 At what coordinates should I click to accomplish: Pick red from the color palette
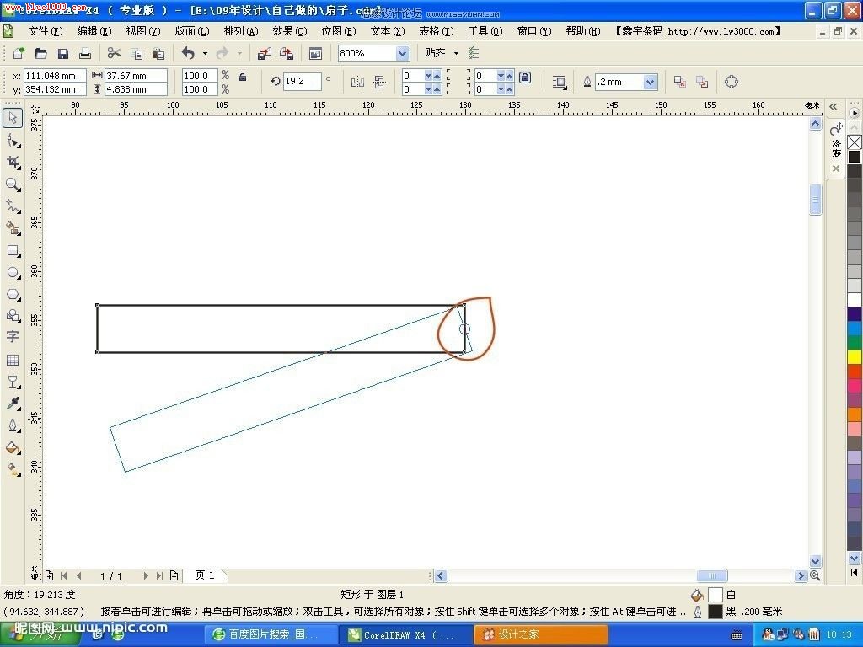[x=854, y=371]
